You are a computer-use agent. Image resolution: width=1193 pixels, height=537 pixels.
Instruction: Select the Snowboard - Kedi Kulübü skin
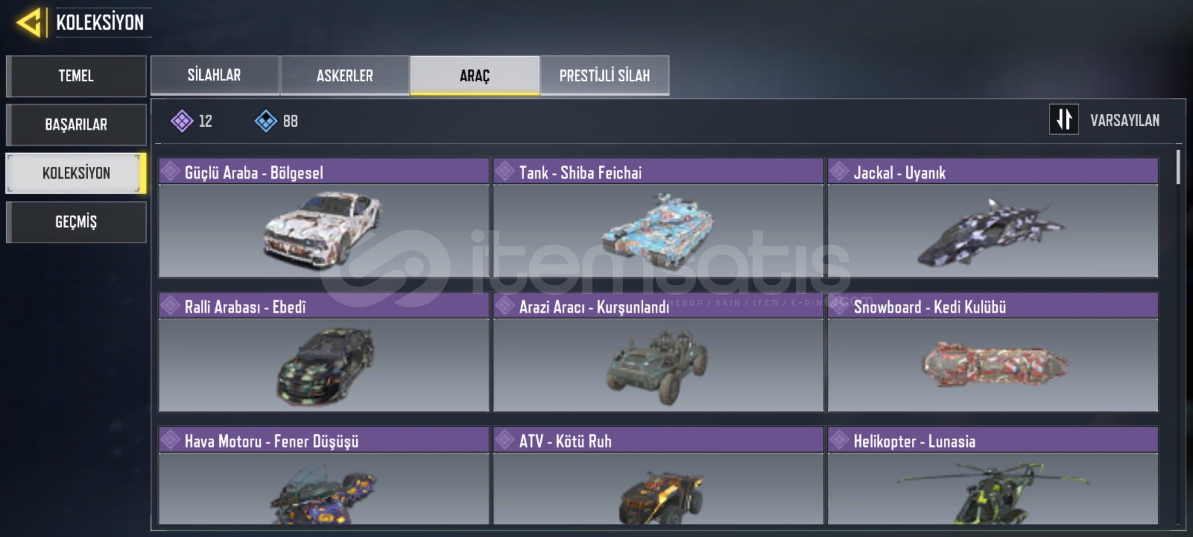[x=993, y=352]
